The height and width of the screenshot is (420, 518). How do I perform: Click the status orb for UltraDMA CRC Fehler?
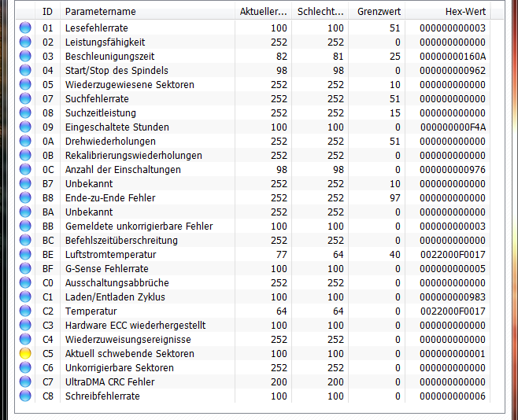[x=25, y=381]
